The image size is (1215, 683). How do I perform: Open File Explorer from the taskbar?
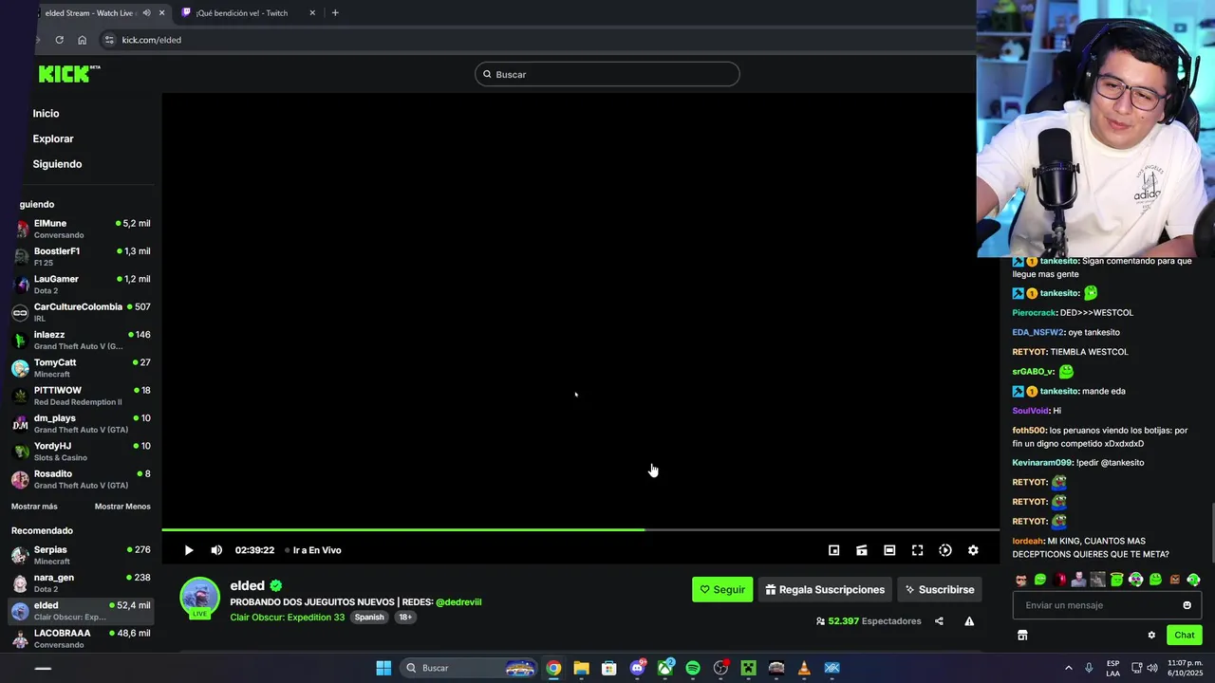[x=581, y=668]
